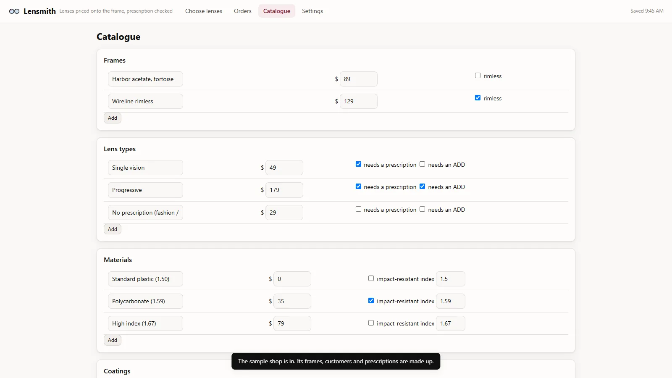Switch to the Orders tab

(x=243, y=11)
